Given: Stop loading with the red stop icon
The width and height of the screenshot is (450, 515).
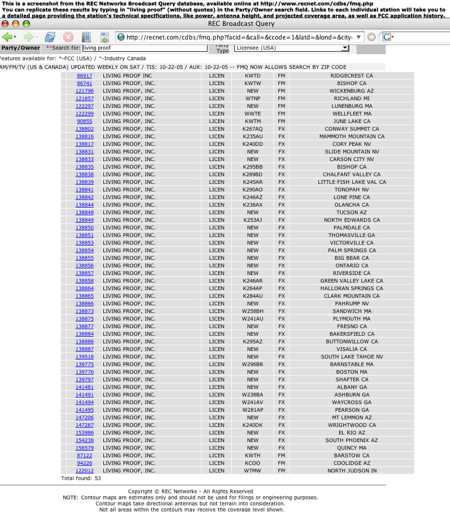Looking at the screenshot, I should (x=68, y=37).
